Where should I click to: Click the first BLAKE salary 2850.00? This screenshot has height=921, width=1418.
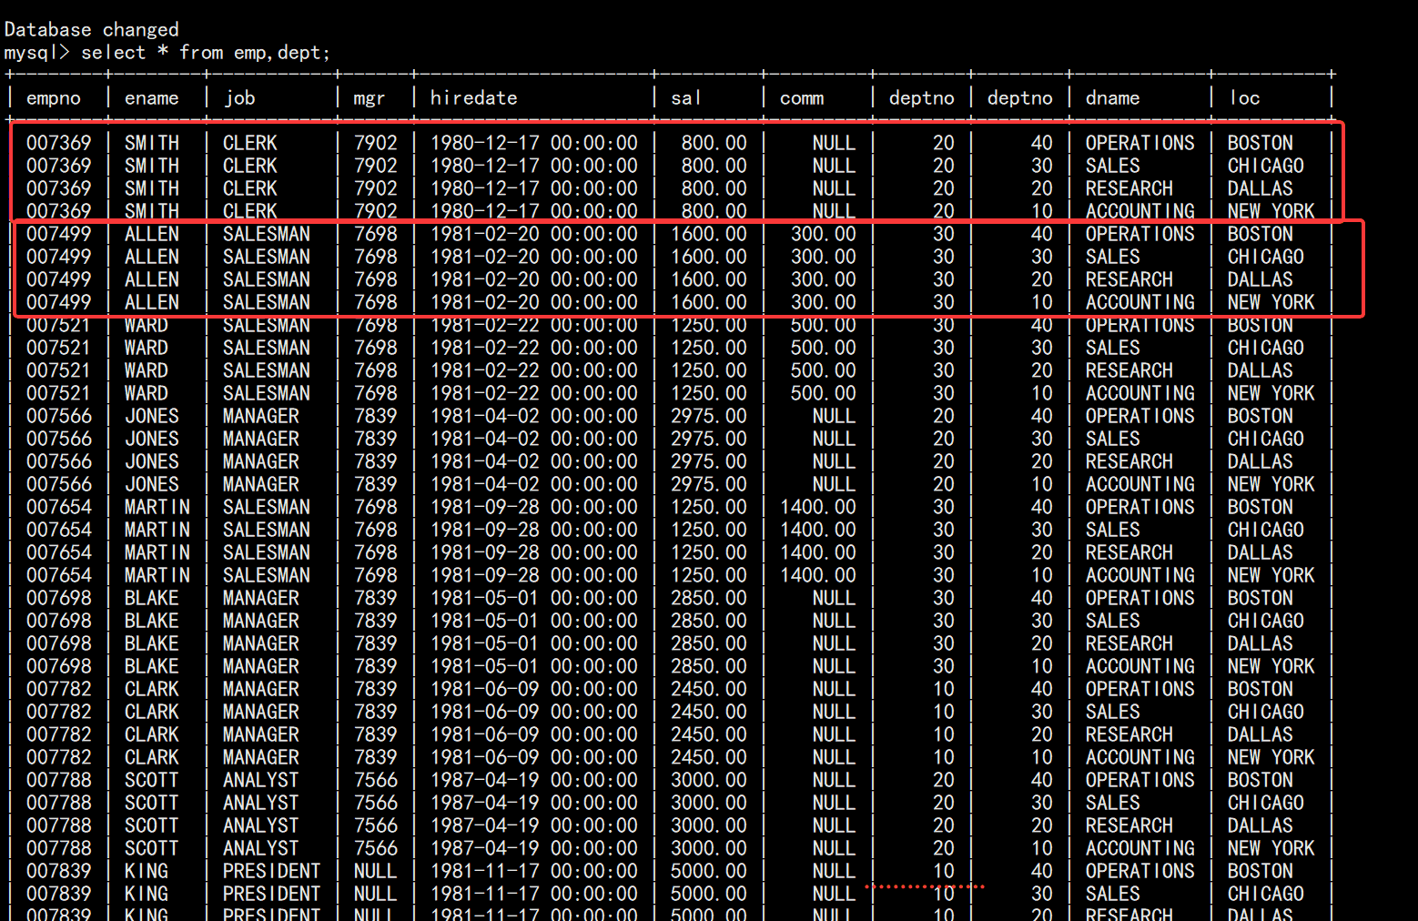708,598
